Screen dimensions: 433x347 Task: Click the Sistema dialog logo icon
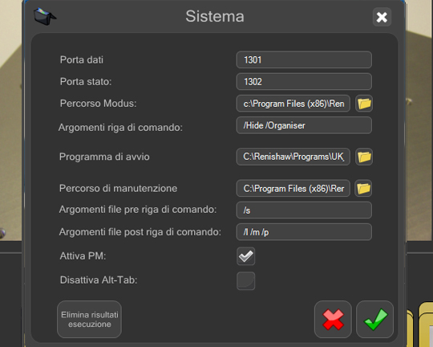coord(44,16)
